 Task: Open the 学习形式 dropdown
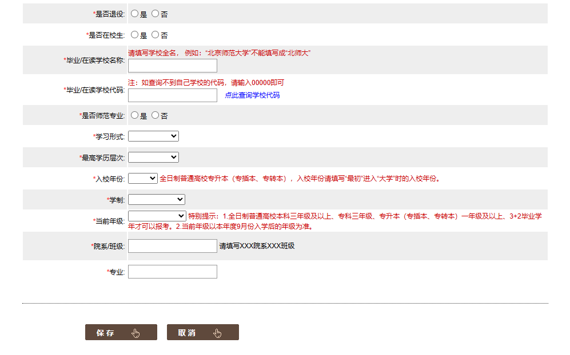point(153,136)
